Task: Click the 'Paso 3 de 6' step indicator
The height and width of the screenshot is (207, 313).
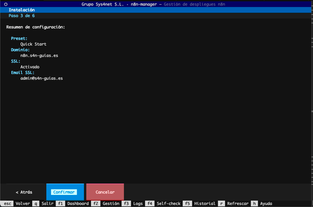Action: (21, 15)
